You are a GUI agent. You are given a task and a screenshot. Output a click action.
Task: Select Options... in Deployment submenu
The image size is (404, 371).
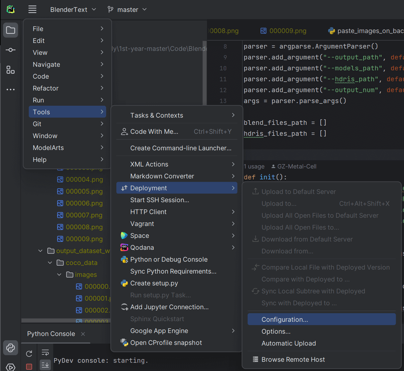pyautogui.click(x=322, y=331)
